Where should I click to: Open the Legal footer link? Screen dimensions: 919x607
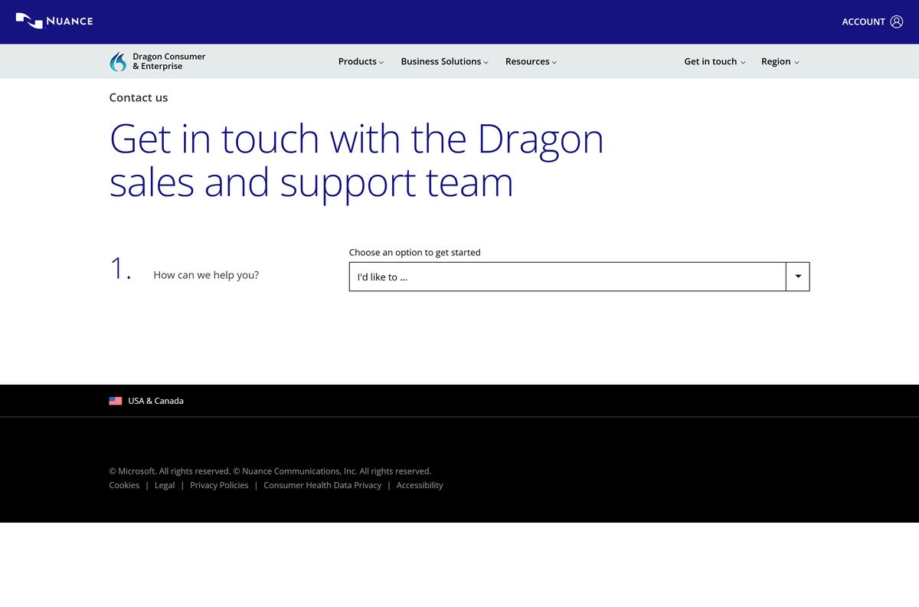coord(165,485)
